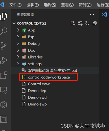Open Remote Explorer view in activity bar
Viewport: 109px width, 131px height.
click(x=4, y=90)
